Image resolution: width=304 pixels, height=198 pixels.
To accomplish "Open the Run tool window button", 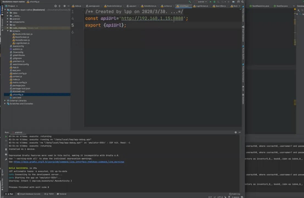I will [x=10, y=194].
